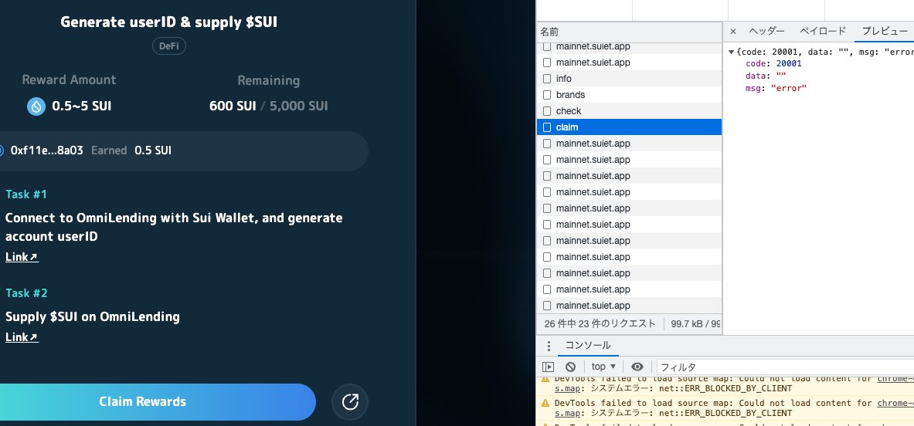Screen dimensions: 914x426
Task: Click the SUI droplet icon under Reward Amount
Action: (36, 106)
